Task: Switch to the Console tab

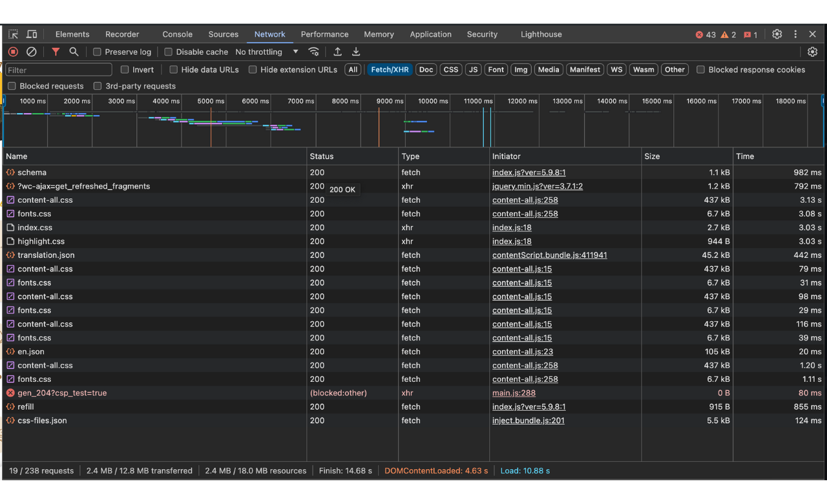Action: coord(178,34)
